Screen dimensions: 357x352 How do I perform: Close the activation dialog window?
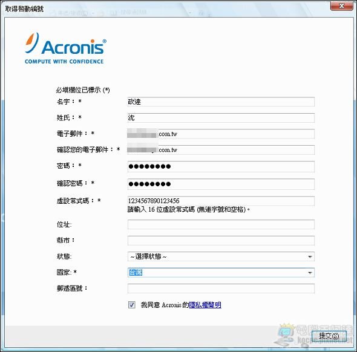pos(341,5)
